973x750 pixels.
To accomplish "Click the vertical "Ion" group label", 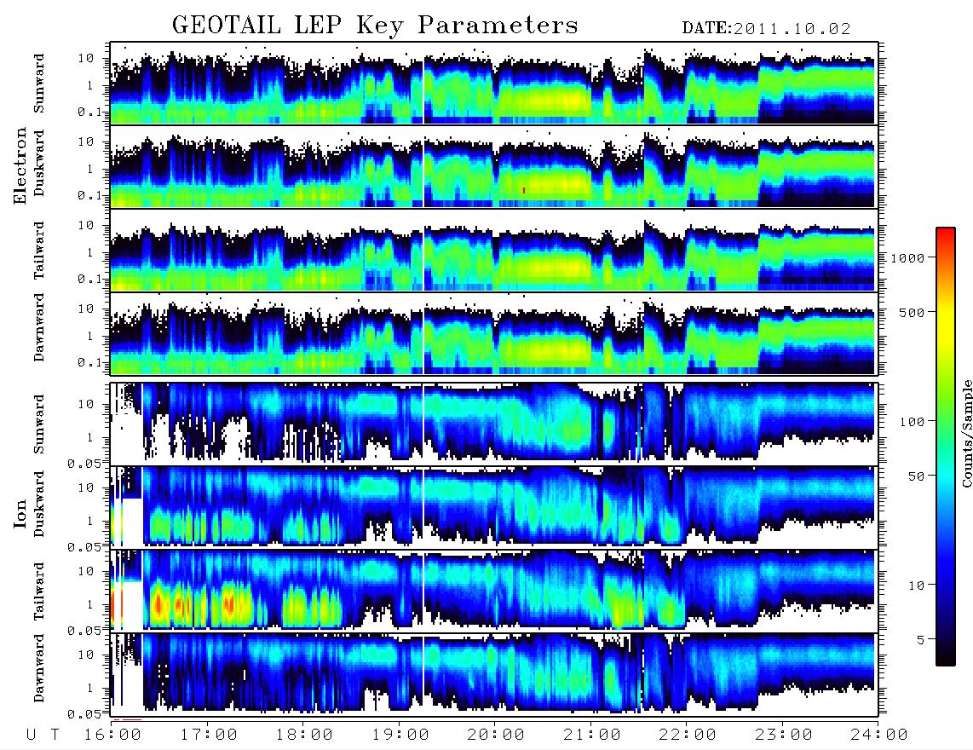I will coord(20,513).
